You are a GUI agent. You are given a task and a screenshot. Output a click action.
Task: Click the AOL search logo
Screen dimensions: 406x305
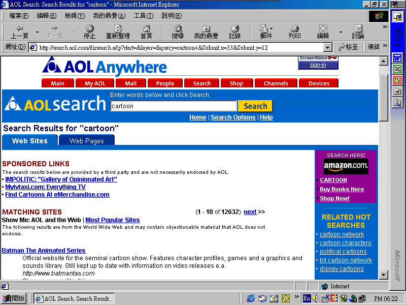click(55, 104)
